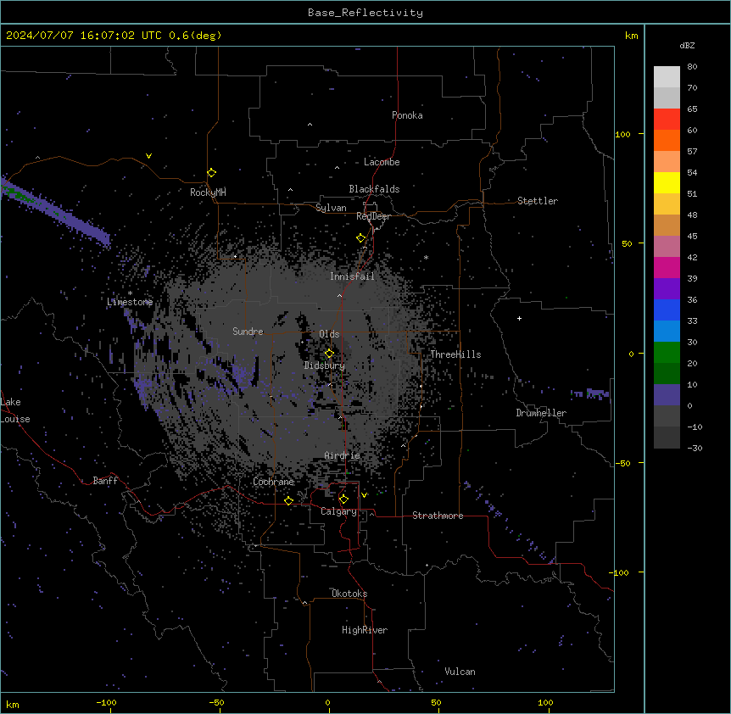Click the dBZ legend heading
This screenshot has height=714, width=731.
[x=687, y=46]
